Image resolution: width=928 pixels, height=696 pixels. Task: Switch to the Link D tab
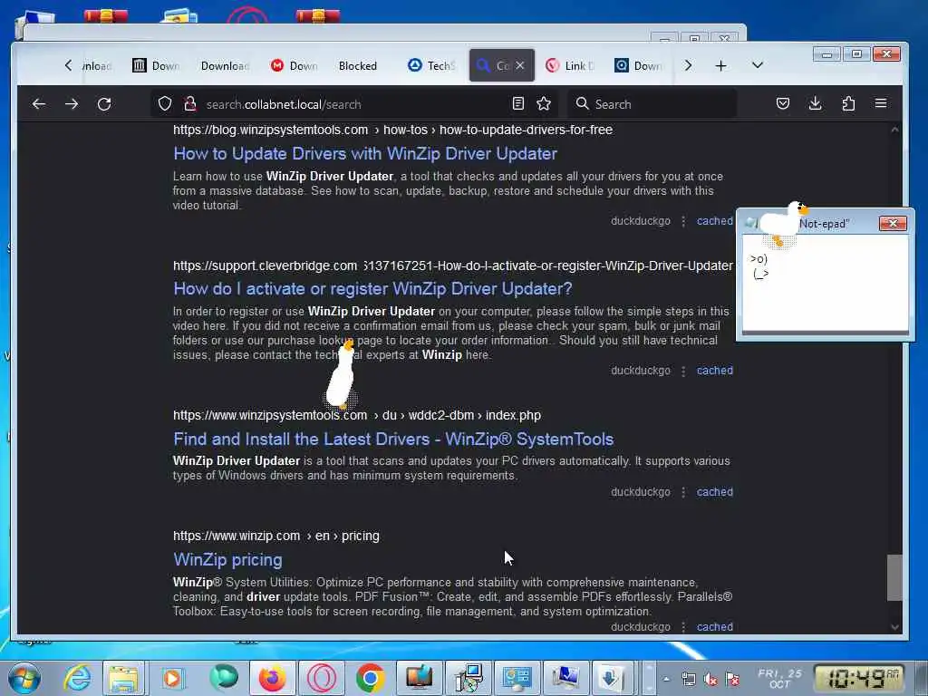570,65
